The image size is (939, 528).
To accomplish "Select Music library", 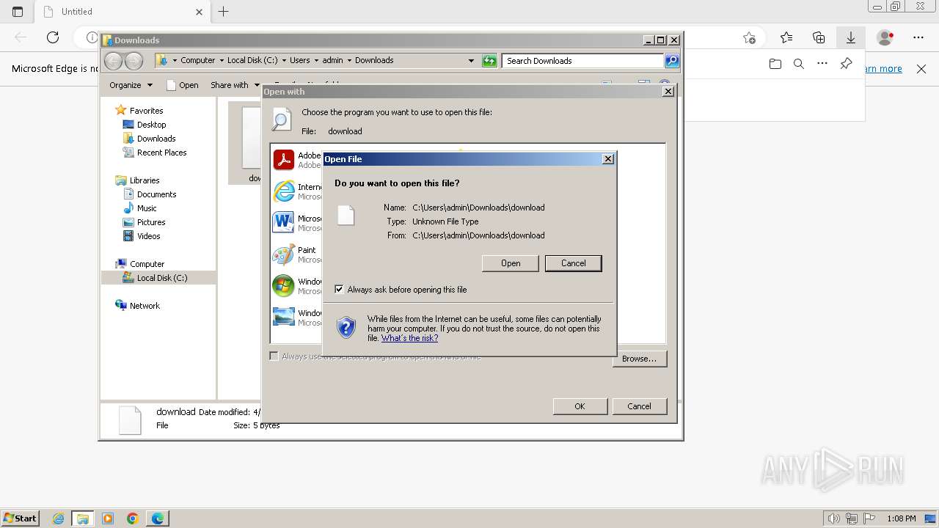I will (x=147, y=208).
